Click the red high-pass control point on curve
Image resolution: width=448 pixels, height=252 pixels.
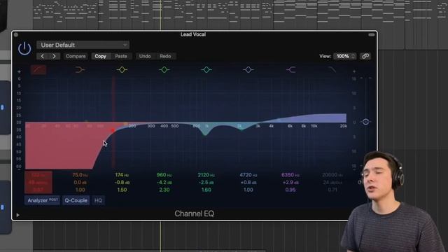[113, 130]
